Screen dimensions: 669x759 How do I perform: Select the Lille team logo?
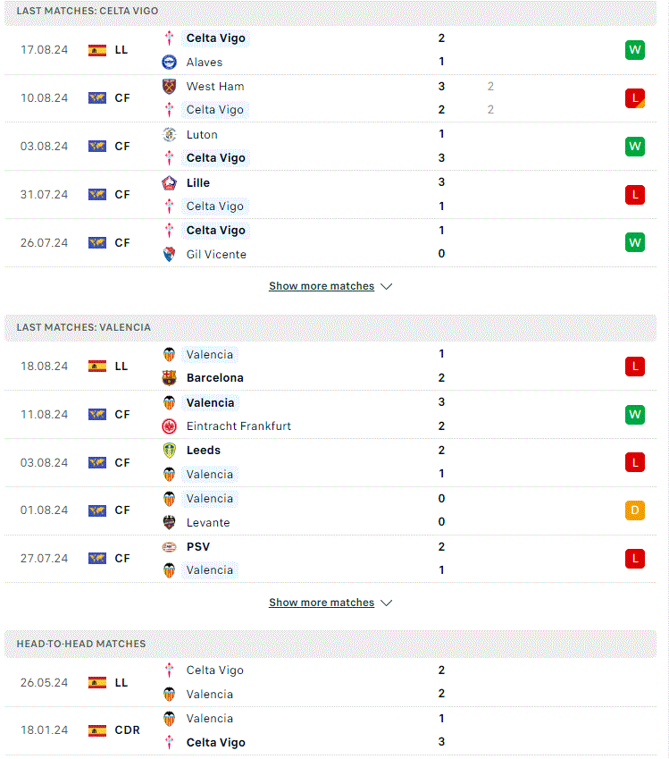[169, 183]
